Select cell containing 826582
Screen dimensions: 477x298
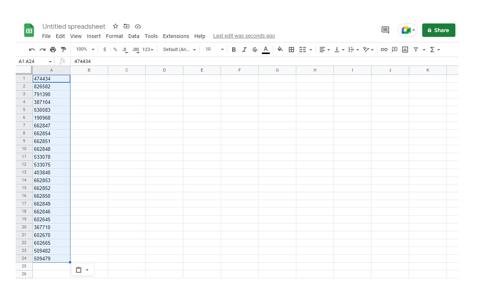[x=51, y=86]
